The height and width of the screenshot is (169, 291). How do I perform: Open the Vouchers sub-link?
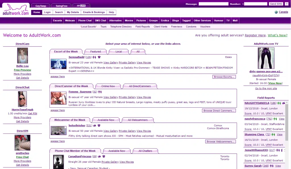tap(205, 27)
